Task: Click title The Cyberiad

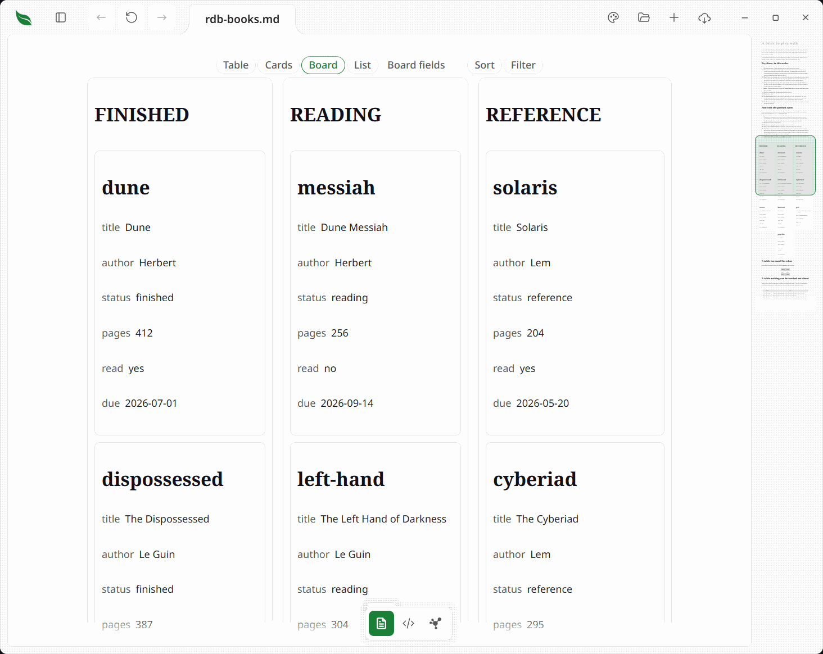Action: (x=548, y=519)
